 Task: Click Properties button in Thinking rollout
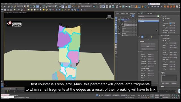148,44
